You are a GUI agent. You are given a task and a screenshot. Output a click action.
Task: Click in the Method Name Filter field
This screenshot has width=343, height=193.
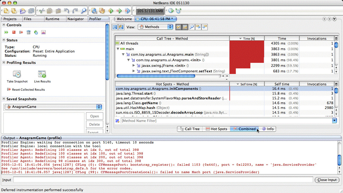pos(226,121)
